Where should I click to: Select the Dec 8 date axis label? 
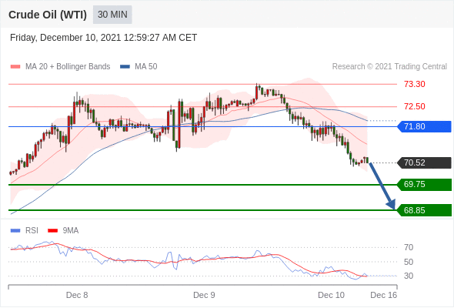(77, 295)
